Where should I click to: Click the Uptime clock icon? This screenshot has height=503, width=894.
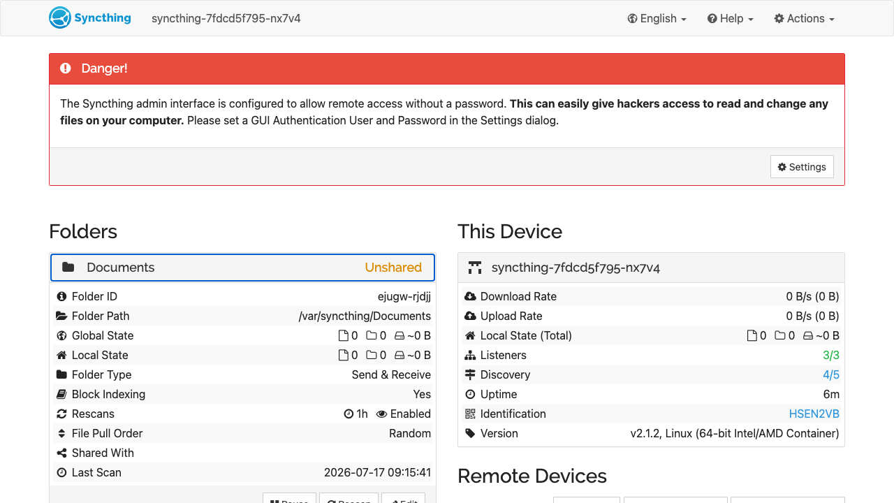point(470,394)
